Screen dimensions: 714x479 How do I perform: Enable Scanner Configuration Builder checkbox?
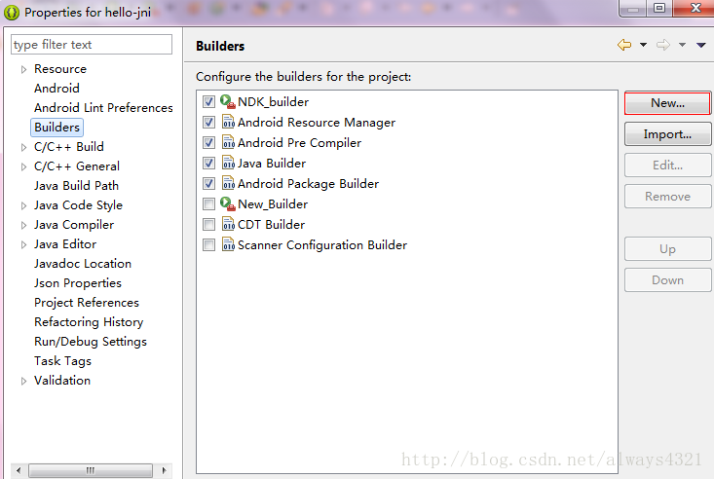click(x=208, y=245)
